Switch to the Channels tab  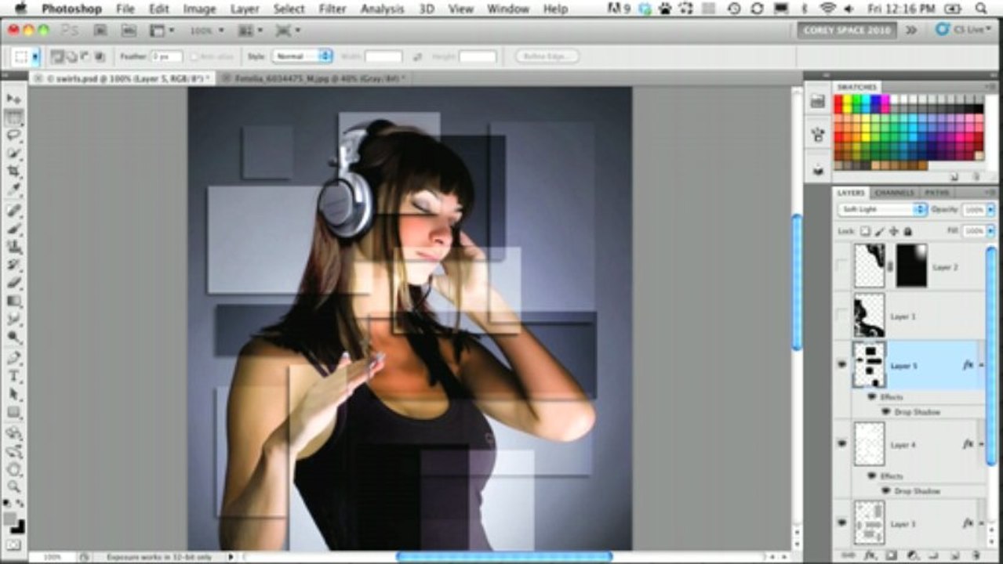894,193
